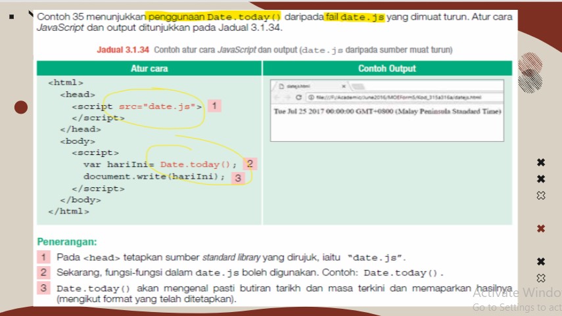562x316 pixels.
Task: Click the 'Tue Jul 25 2017' output text
Action: coord(387,112)
